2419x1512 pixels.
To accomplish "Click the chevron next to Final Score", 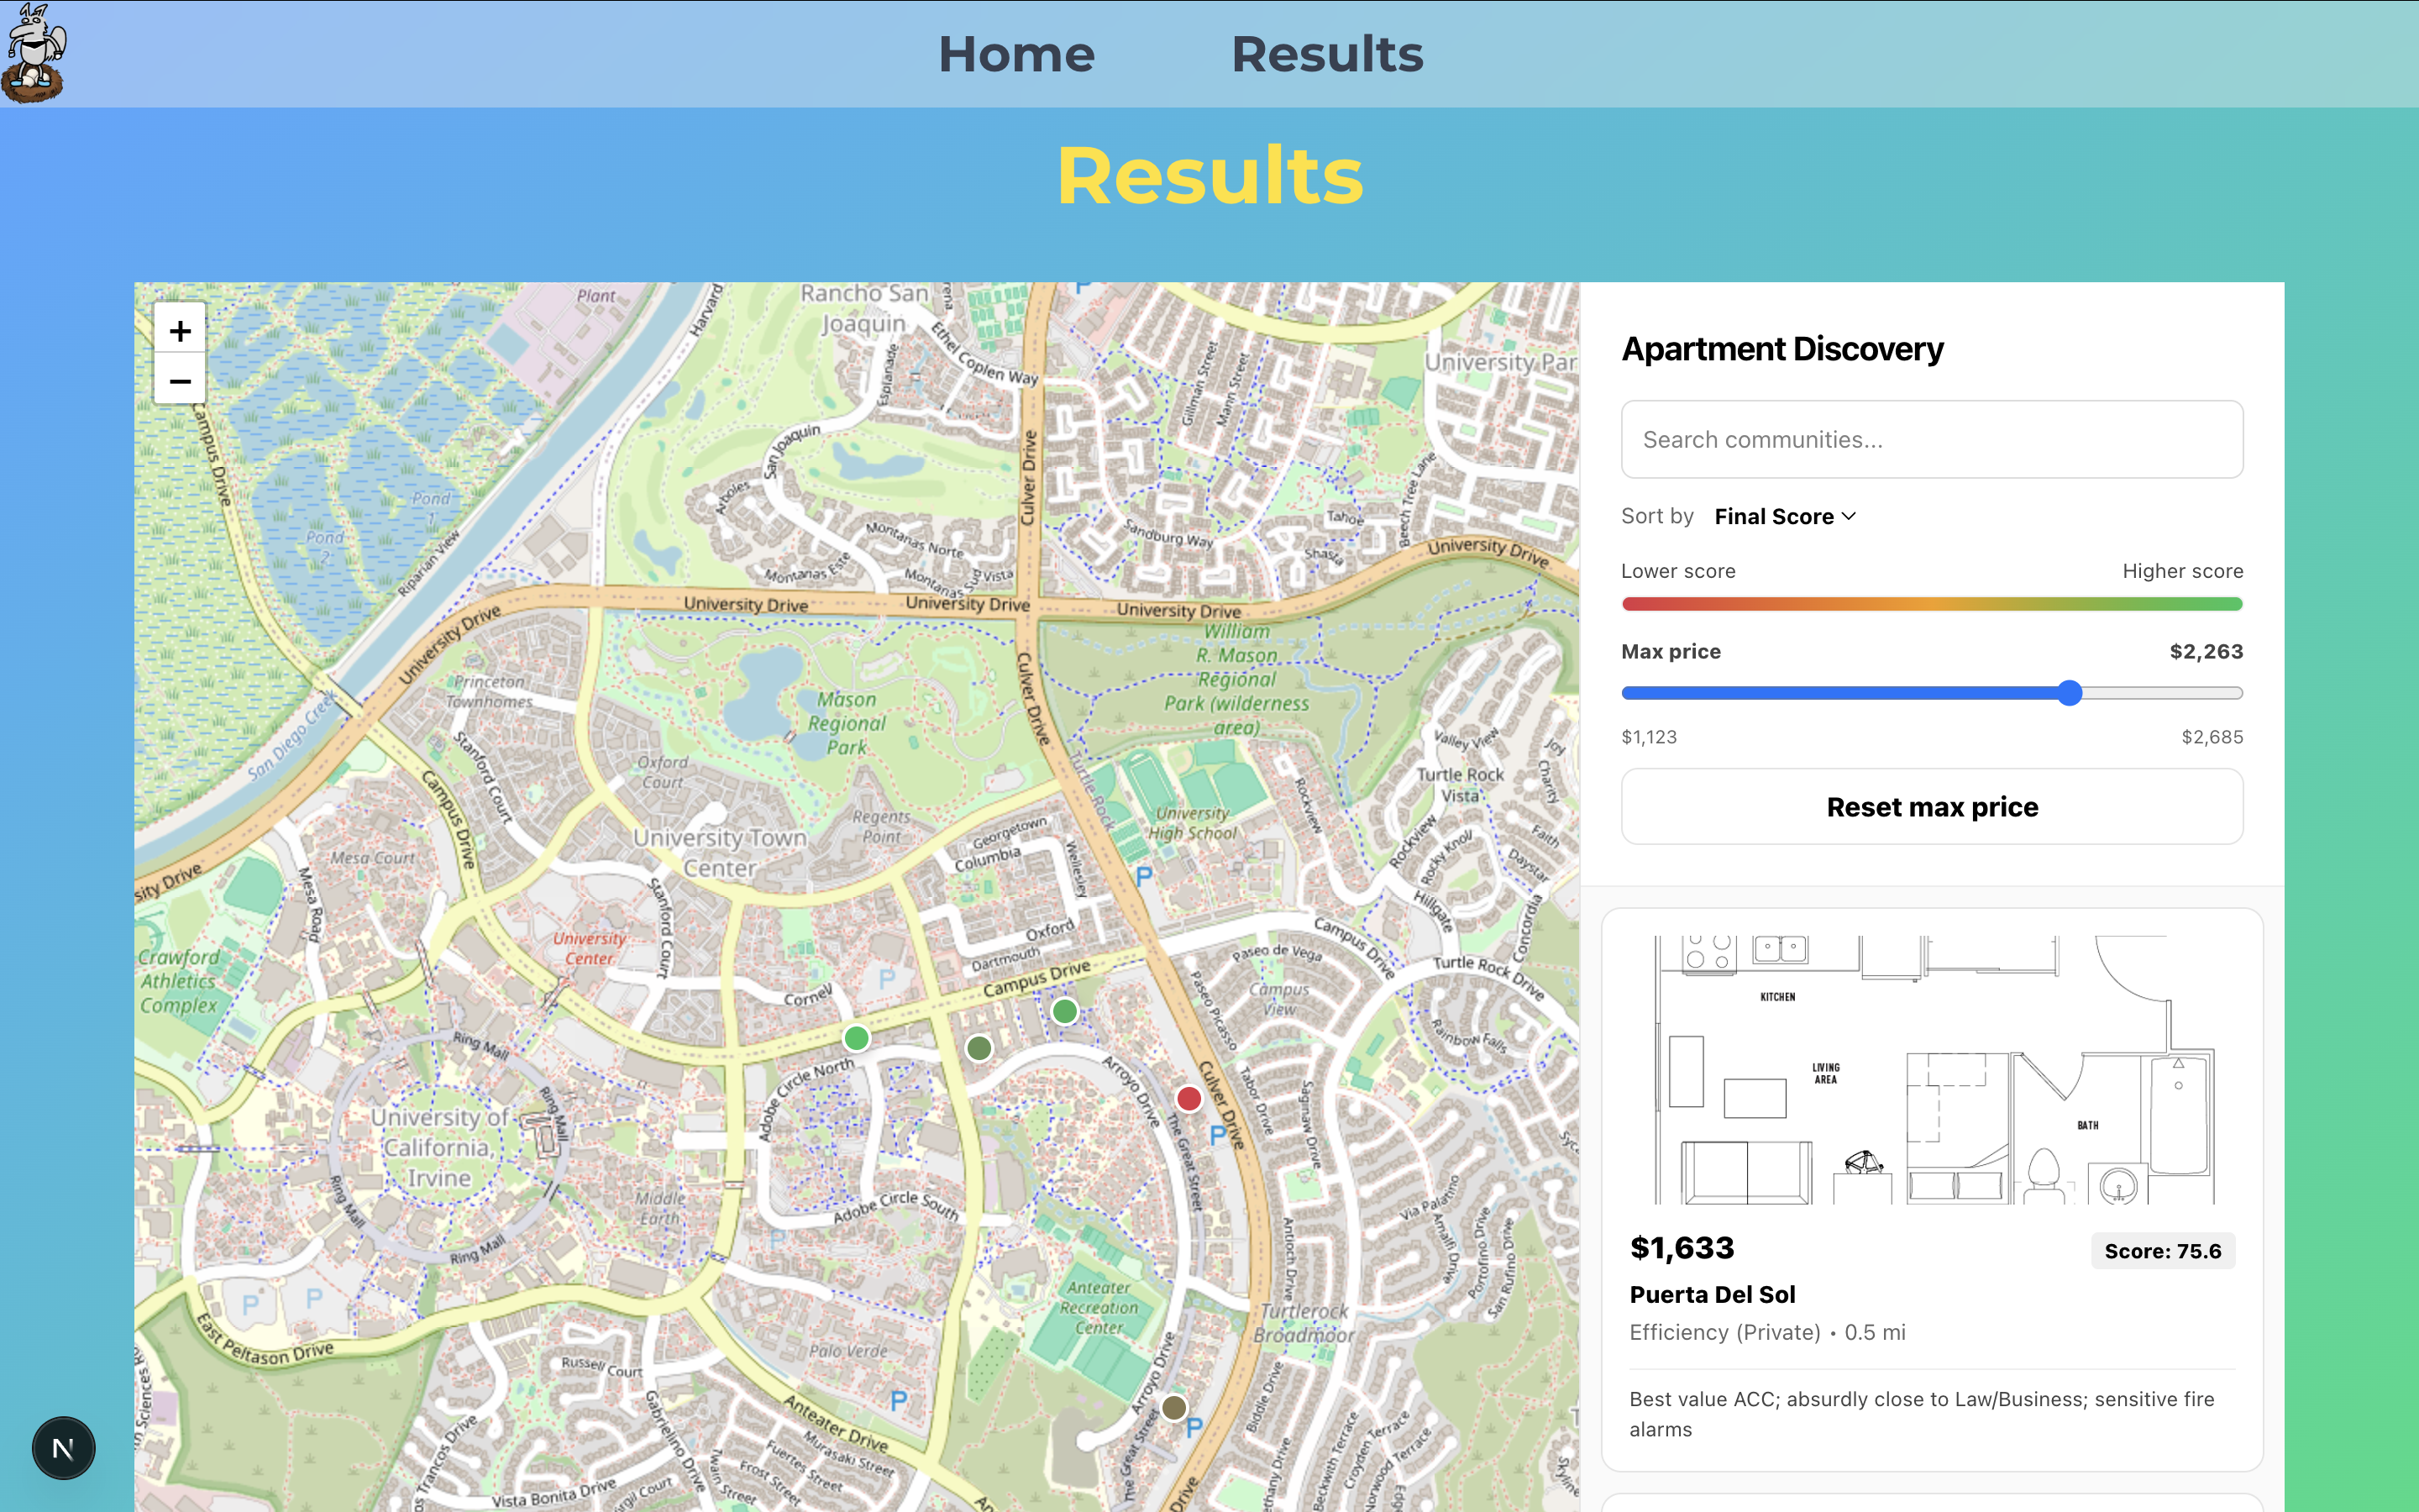I will [x=1850, y=516].
